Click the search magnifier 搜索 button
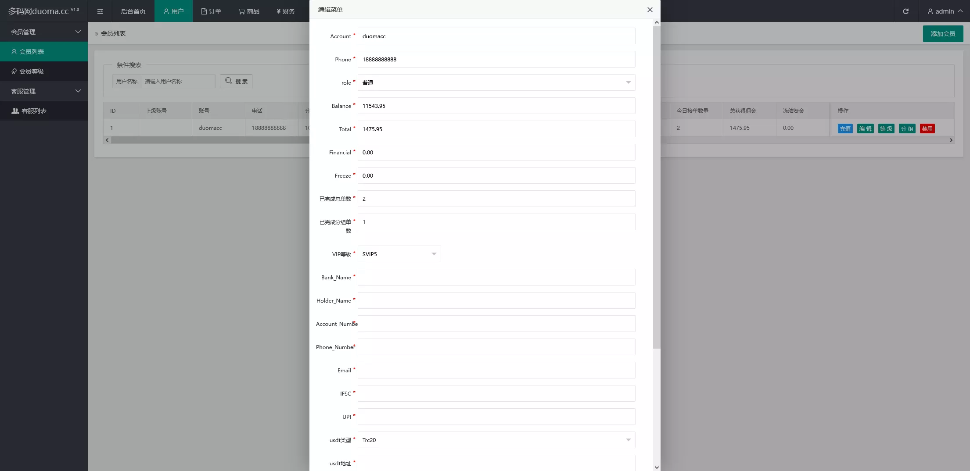 (x=236, y=81)
